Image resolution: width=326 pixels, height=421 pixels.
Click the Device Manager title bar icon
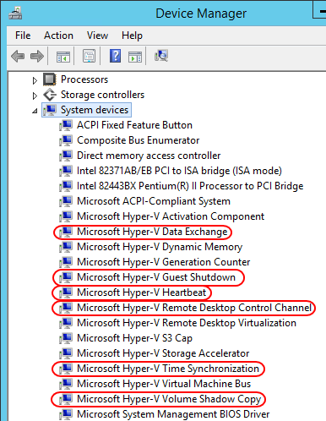pyautogui.click(x=15, y=14)
